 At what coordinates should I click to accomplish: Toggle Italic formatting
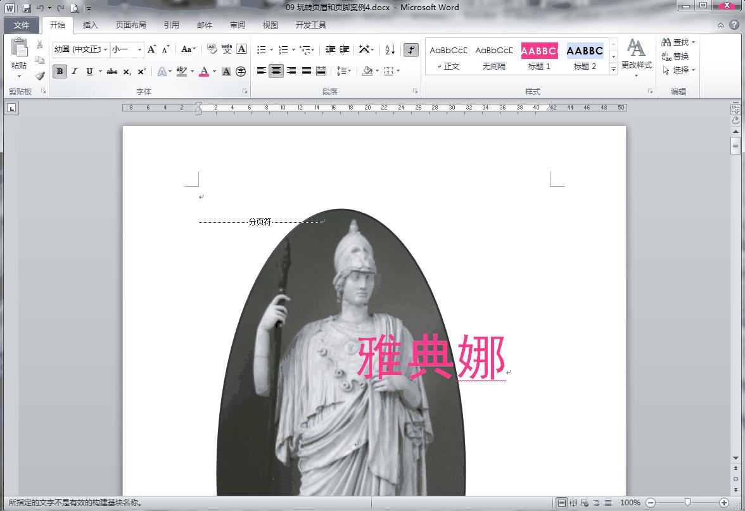(74, 72)
